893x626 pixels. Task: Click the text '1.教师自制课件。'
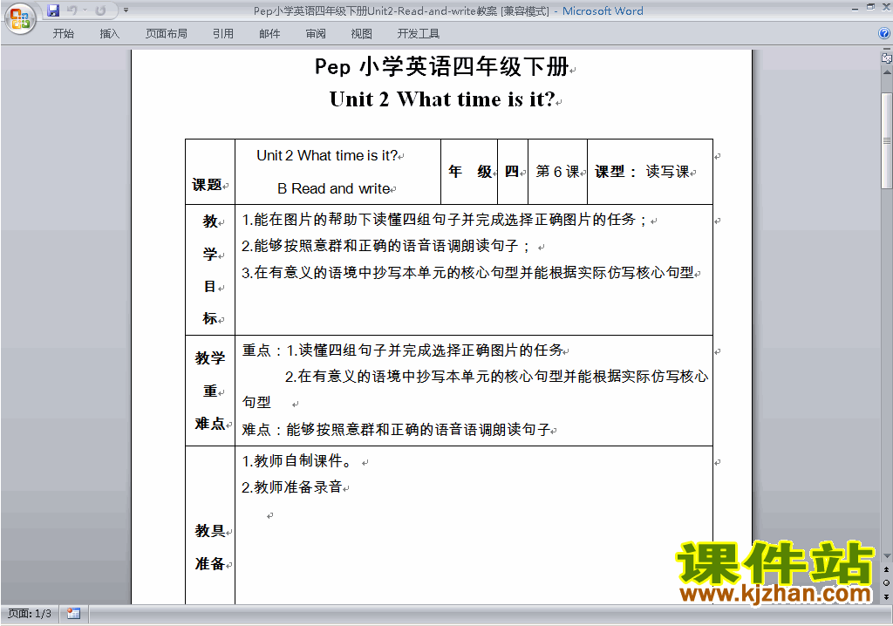[297, 461]
